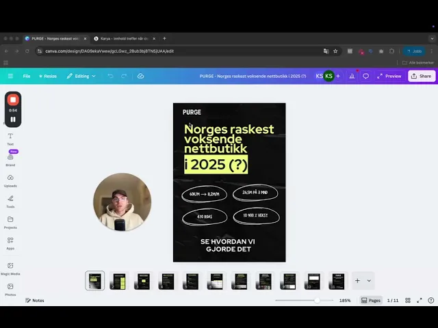Select page 6 thumbnail
Image resolution: width=438 pixels, height=328 pixels.
pos(216,281)
